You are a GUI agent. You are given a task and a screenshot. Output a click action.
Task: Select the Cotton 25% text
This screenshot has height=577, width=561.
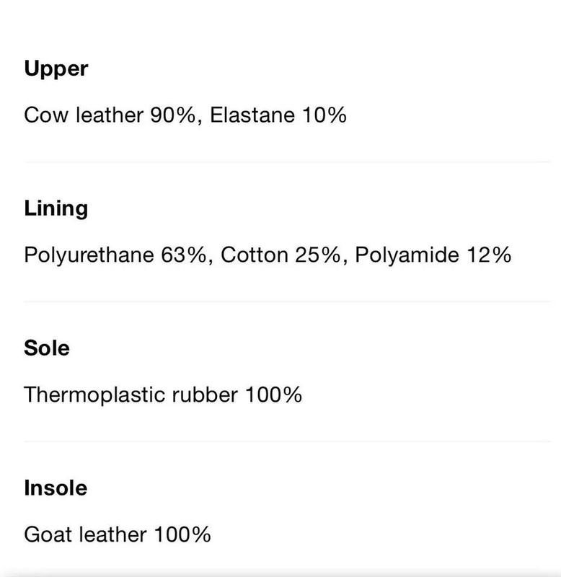[280, 255]
